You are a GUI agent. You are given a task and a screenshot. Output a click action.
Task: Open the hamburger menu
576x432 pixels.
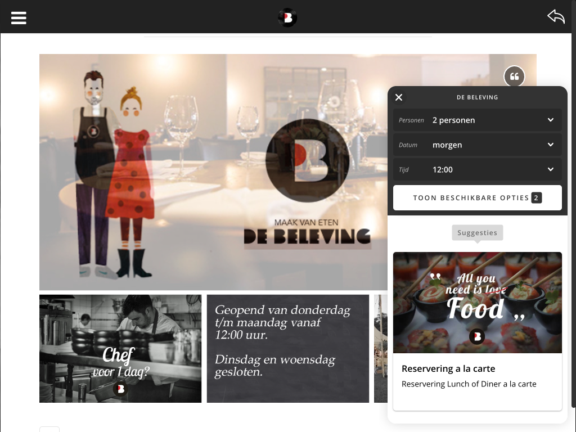tap(19, 17)
